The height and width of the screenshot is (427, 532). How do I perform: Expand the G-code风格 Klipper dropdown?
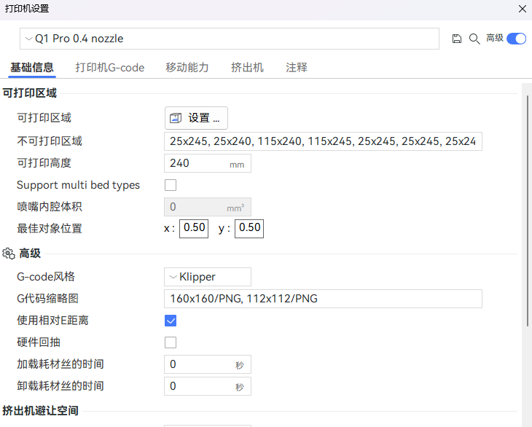click(x=207, y=277)
